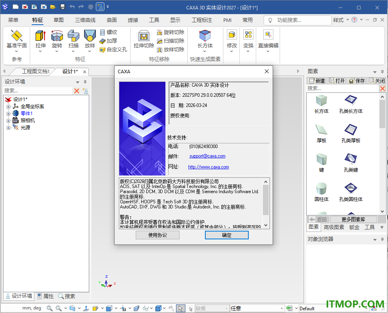Open the dropdown arrow under 长方体
The height and width of the screenshot is (313, 388).
click(x=205, y=51)
